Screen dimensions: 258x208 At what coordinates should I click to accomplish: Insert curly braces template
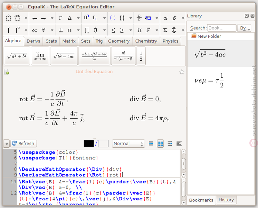click(122, 18)
